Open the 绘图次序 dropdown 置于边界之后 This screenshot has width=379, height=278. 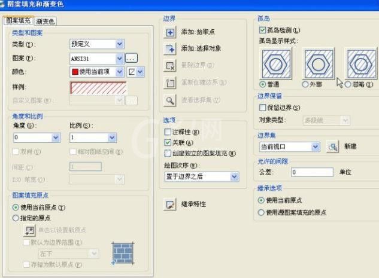coord(202,176)
